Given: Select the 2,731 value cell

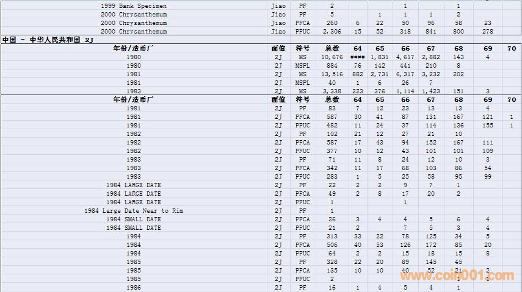Looking at the screenshot, I should point(379,74).
